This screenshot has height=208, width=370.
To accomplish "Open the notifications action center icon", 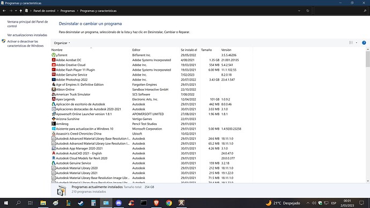I will 361,203.
